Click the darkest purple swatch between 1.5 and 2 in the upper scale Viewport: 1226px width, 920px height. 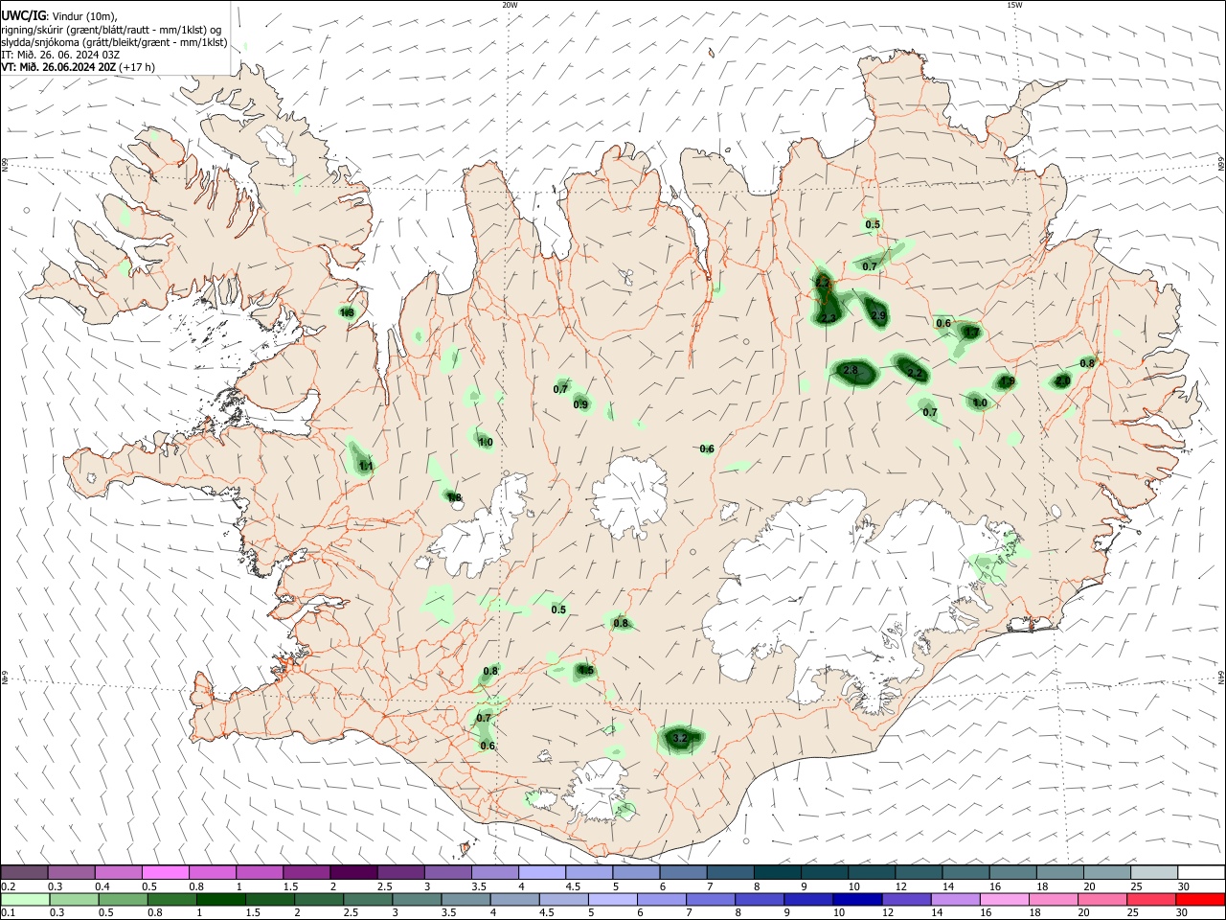point(353,873)
